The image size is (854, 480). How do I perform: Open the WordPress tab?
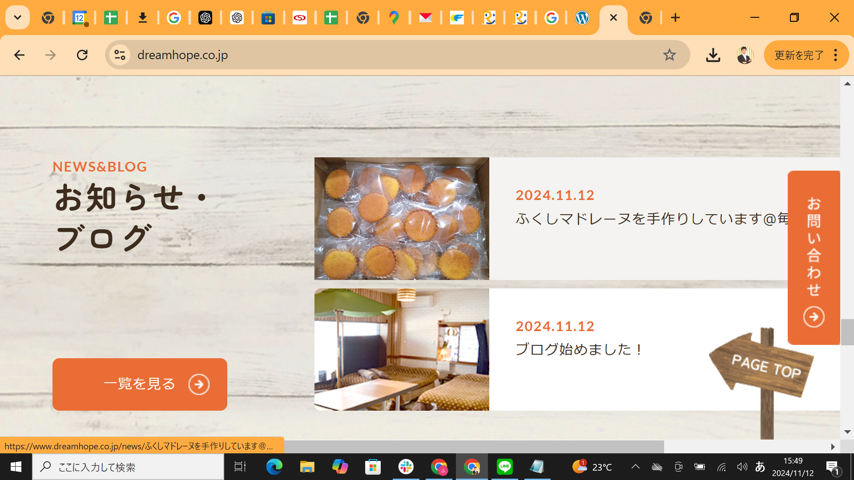click(582, 18)
